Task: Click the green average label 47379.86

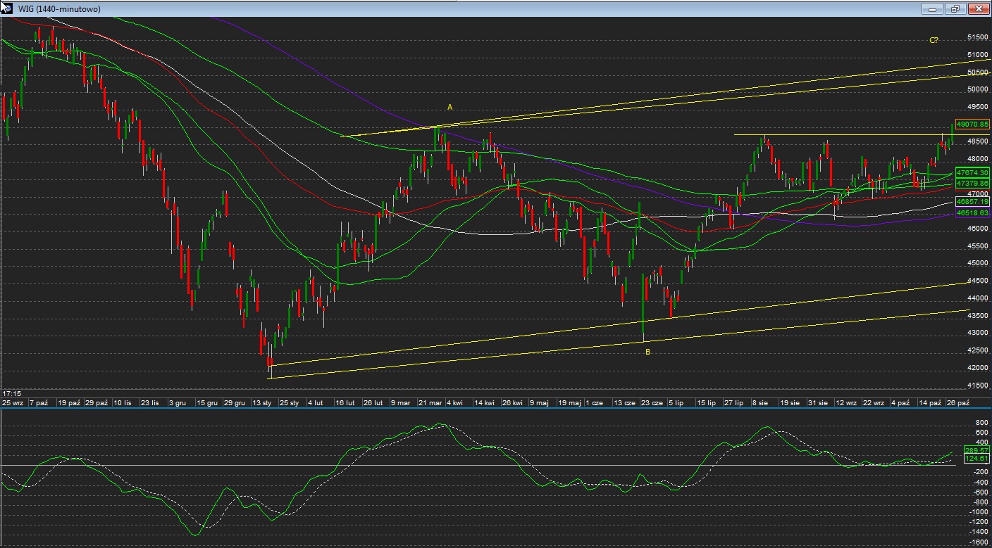Action: coord(973,183)
